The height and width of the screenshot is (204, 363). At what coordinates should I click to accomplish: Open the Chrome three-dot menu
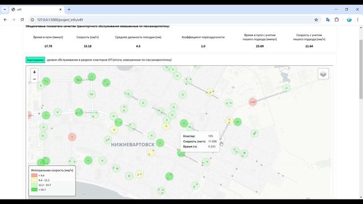[358, 20]
